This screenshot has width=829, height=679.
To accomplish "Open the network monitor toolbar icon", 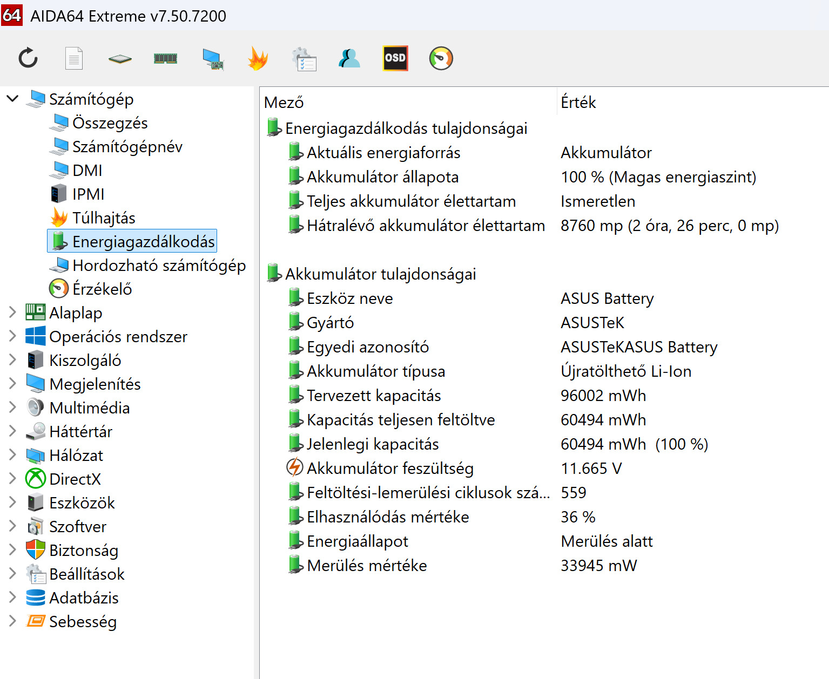I will [212, 58].
